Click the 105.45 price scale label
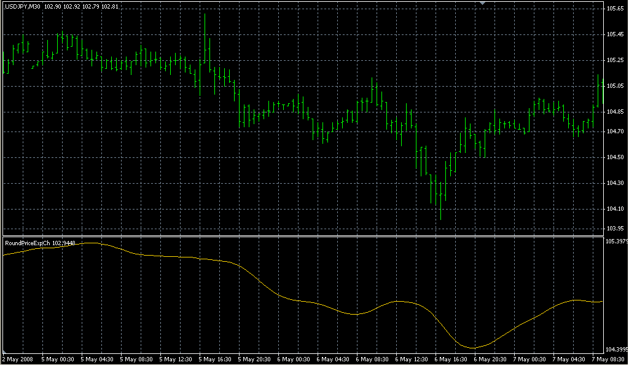The width and height of the screenshot is (629, 365). (615, 34)
